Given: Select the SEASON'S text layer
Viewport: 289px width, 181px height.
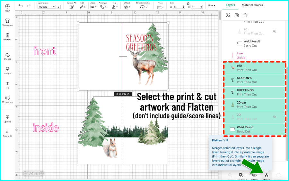Looking at the screenshot, I should tap(255, 80).
